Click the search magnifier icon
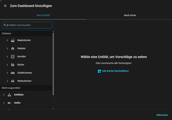 (x=5, y=25)
